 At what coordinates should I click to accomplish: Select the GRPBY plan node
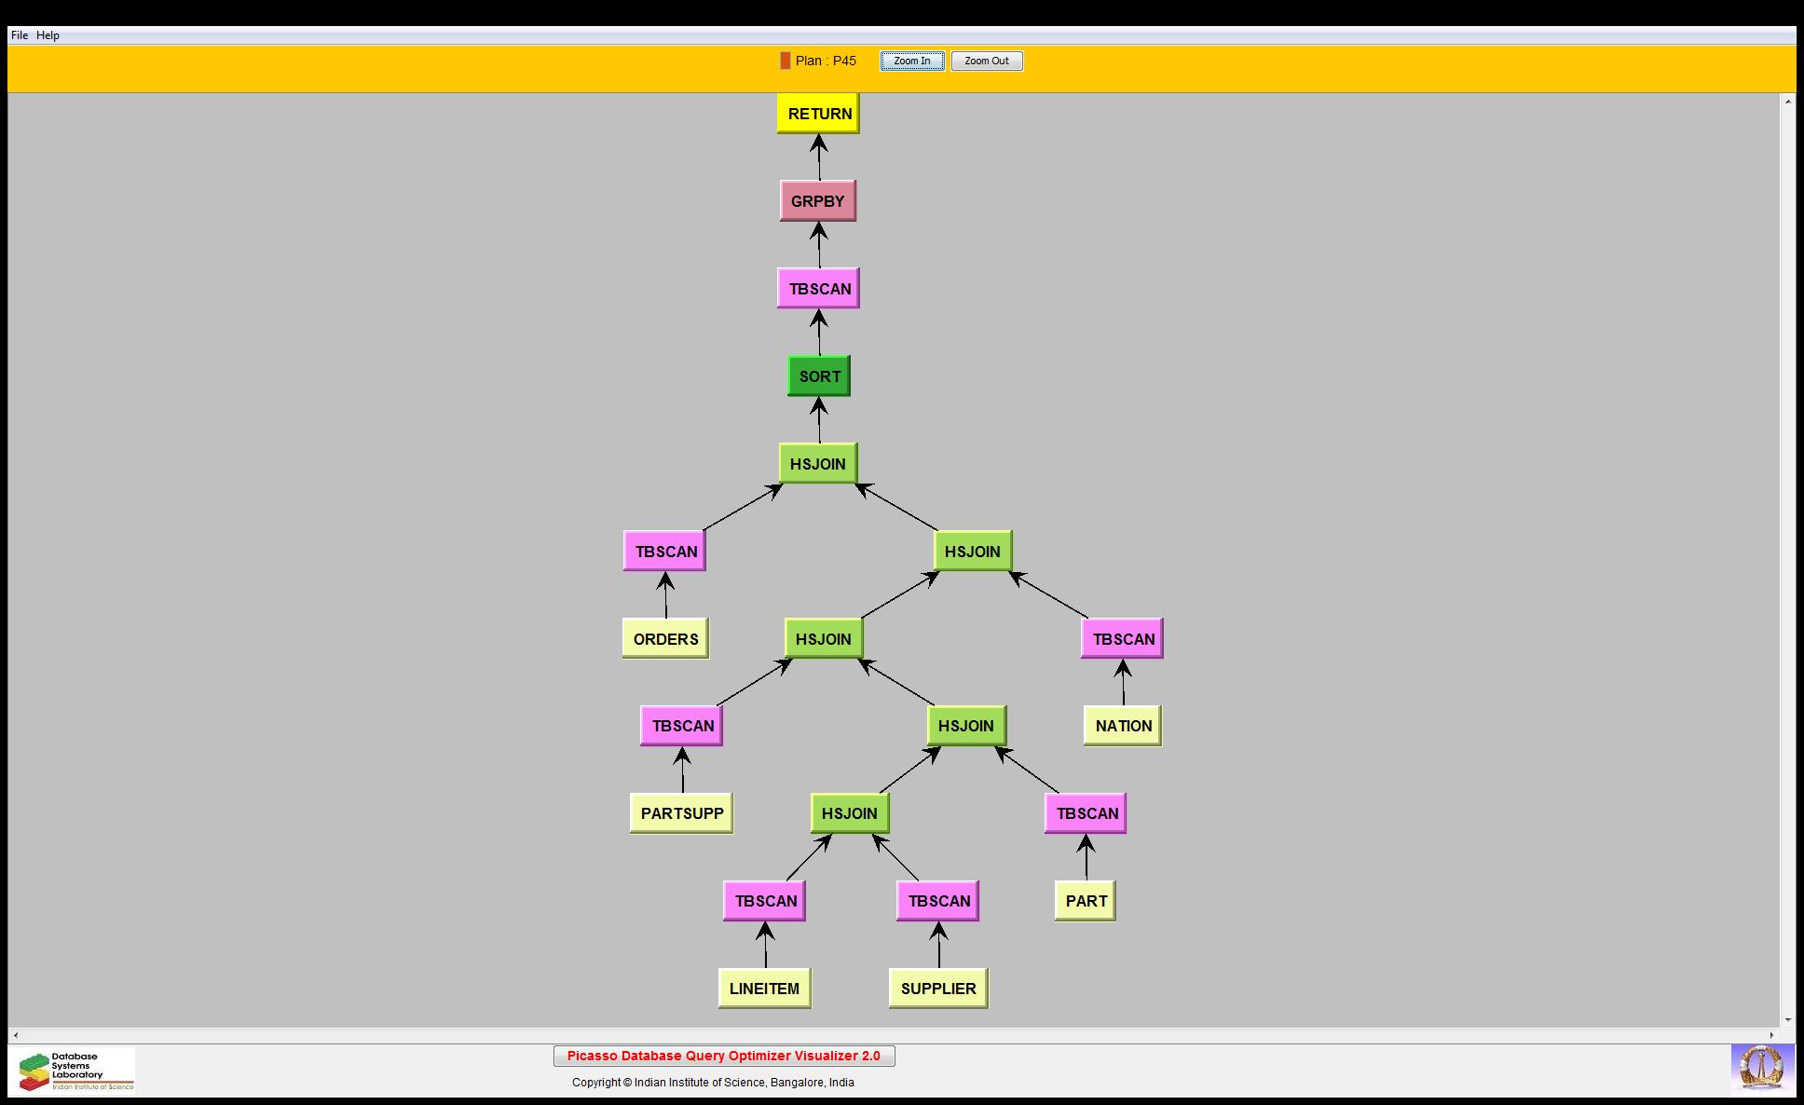coord(817,201)
